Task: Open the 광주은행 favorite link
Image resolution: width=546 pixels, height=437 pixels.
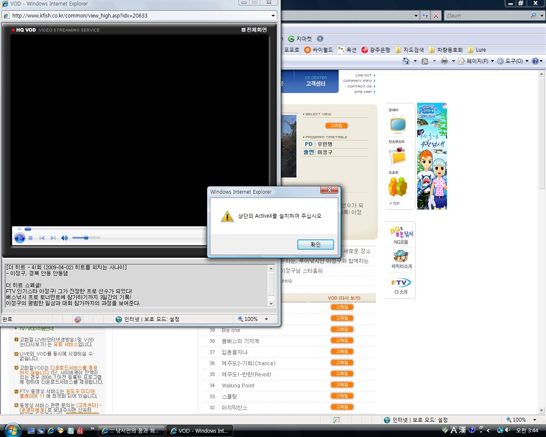Action: (376, 50)
